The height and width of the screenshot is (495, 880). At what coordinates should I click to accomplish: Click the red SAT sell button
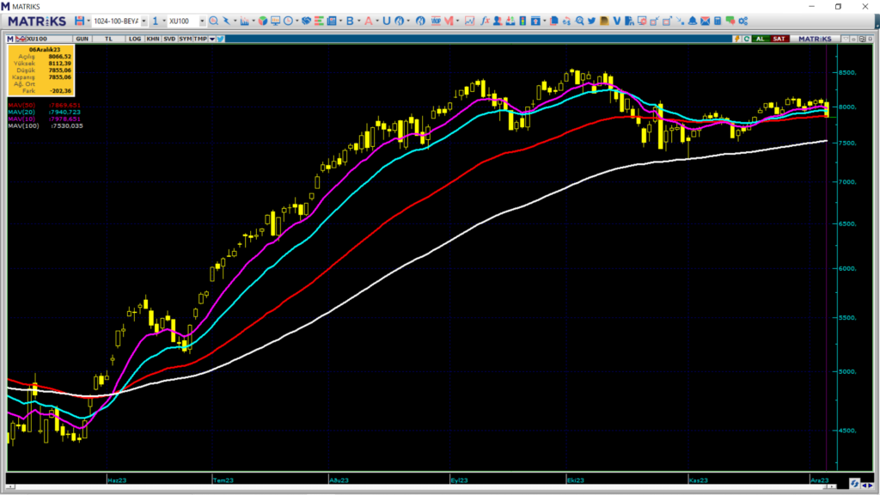[779, 39]
